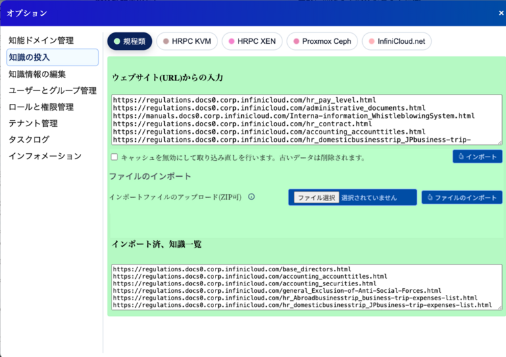Click the imported knowledge list textarea
506x357 pixels.
(x=307, y=287)
